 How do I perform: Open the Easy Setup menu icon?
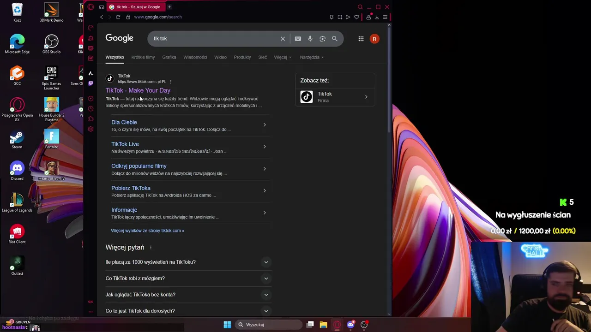coord(385,17)
